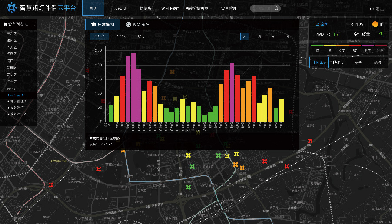The width and height of the screenshot is (392, 224).
Task: Open the 南京 city dropdown
Action: click(x=321, y=24)
